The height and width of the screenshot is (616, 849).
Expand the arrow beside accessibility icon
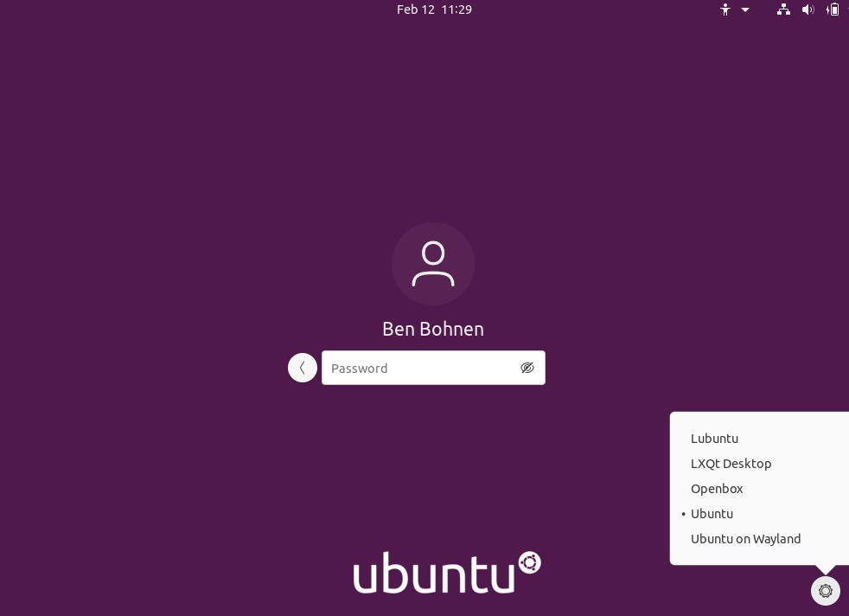tap(745, 10)
